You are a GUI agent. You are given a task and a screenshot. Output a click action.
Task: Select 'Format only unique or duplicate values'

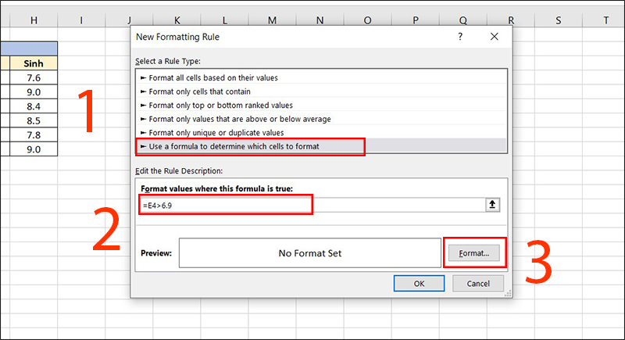[321, 133]
